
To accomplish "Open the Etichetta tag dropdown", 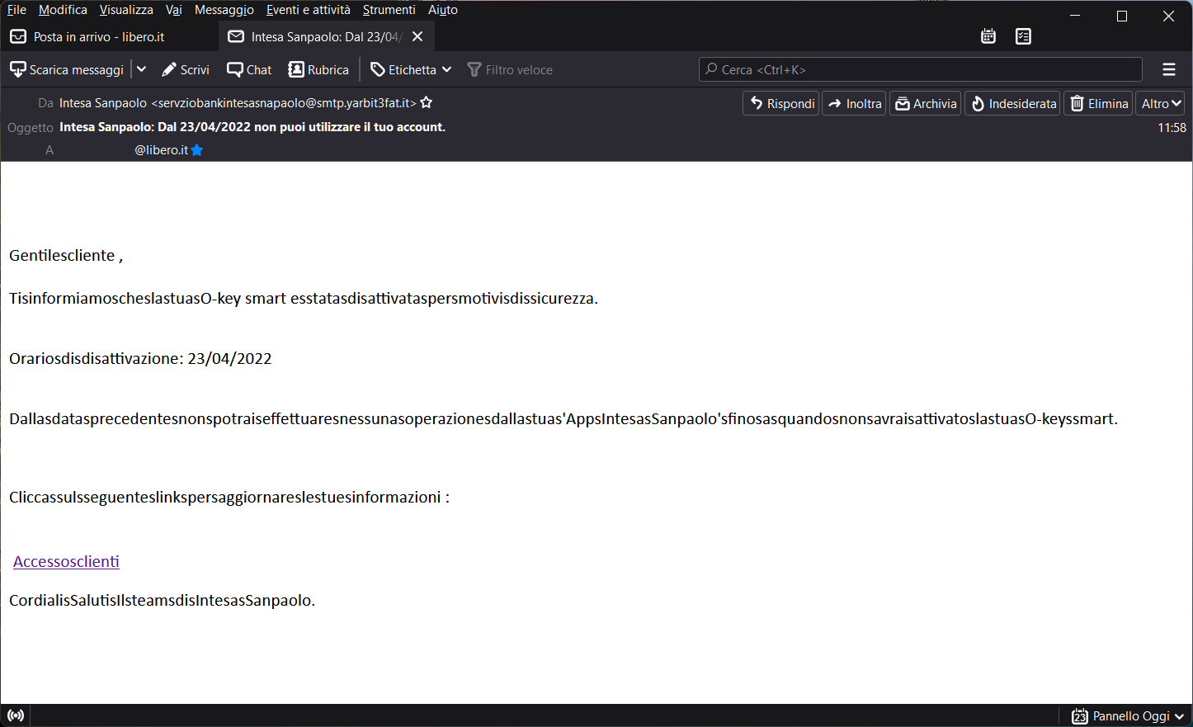I will click(x=411, y=69).
